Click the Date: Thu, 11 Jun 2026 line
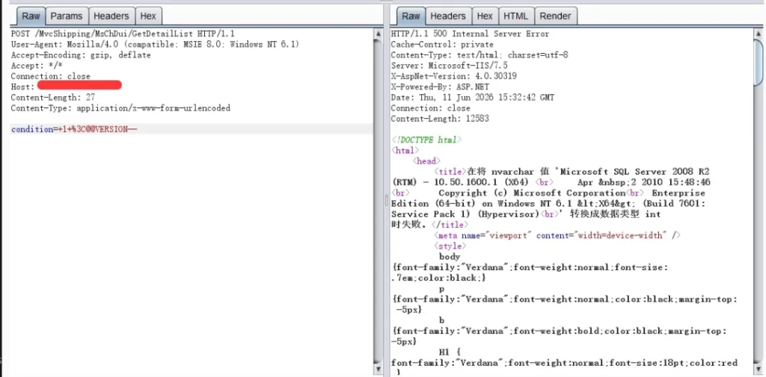The image size is (766, 377). 473,97
